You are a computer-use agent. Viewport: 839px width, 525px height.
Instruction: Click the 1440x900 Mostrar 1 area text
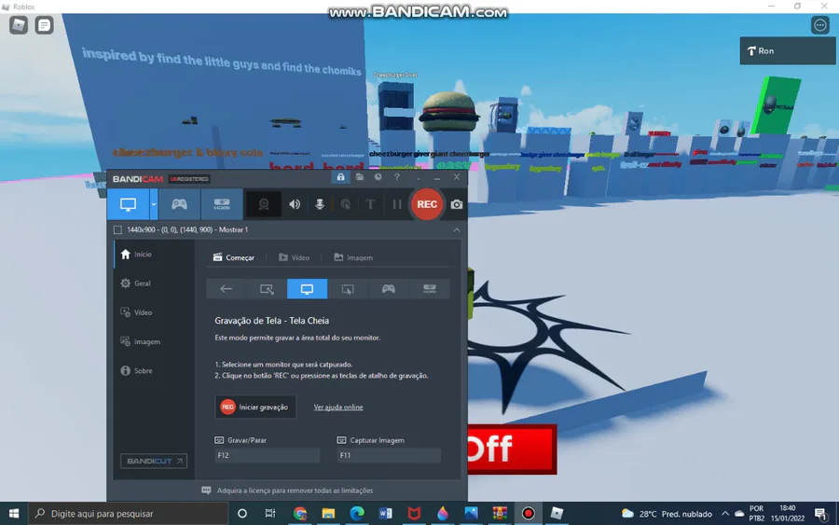pyautogui.click(x=187, y=229)
